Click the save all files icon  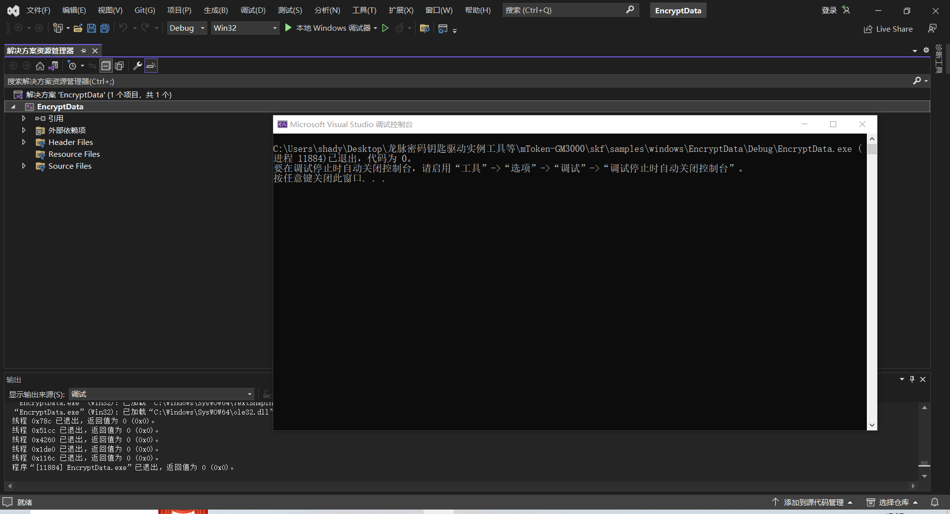(x=105, y=28)
